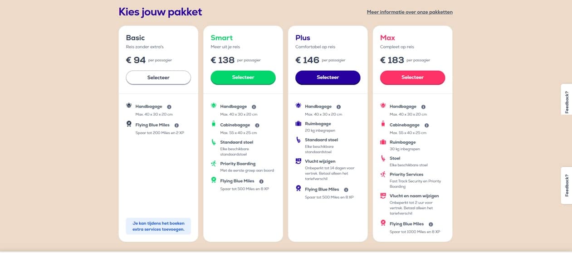572x253 pixels.
Task: Click info icon beside Max Cabinebagage
Action: pyautogui.click(x=427, y=125)
